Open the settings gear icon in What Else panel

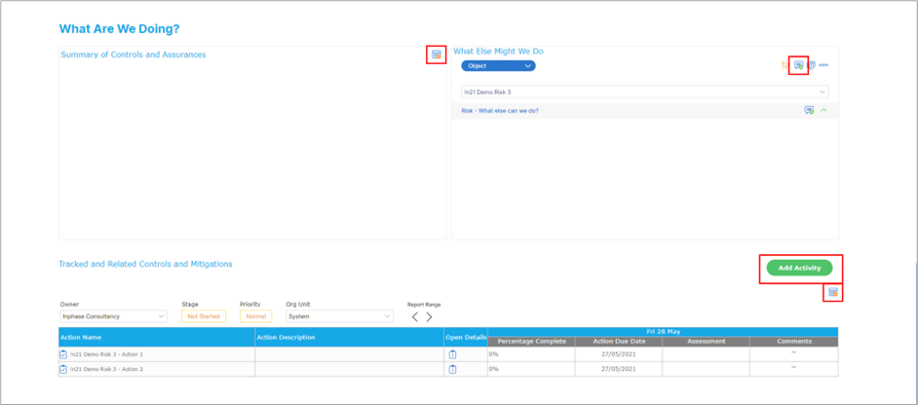(x=811, y=65)
